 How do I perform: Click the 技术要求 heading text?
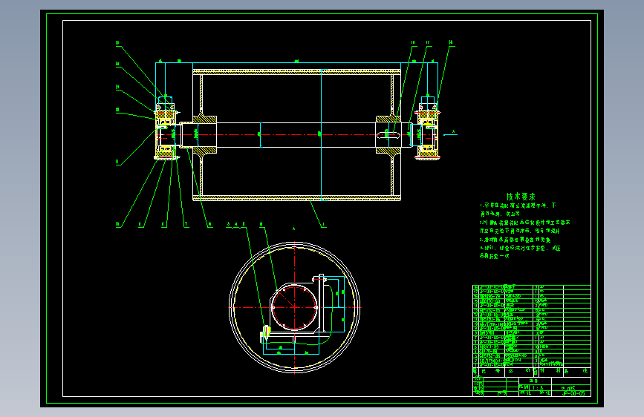click(521, 197)
